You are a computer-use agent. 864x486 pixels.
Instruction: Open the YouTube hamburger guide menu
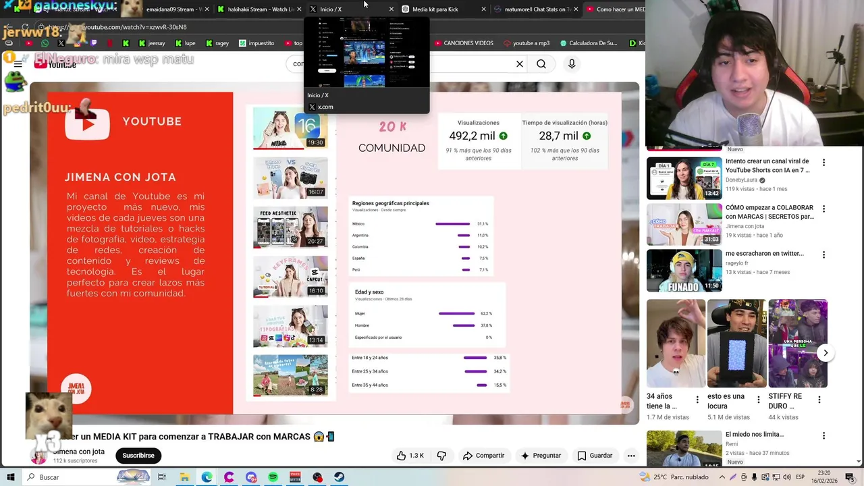[18, 64]
